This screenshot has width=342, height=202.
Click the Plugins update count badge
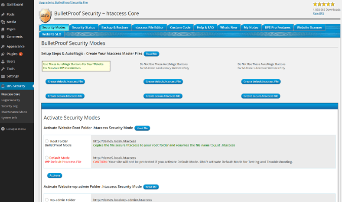click(21, 54)
